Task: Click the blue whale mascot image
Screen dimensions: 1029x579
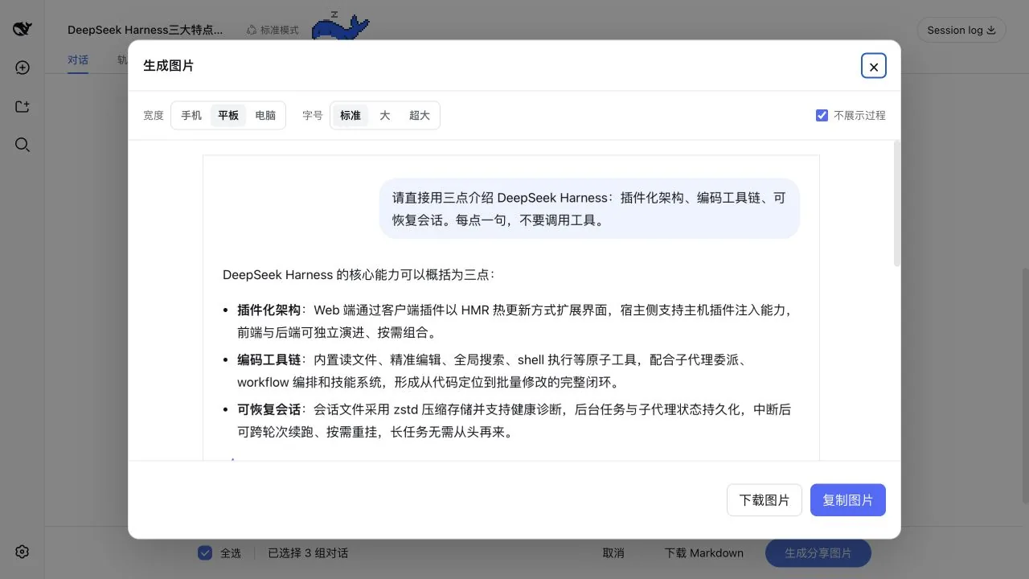Action: (x=340, y=26)
